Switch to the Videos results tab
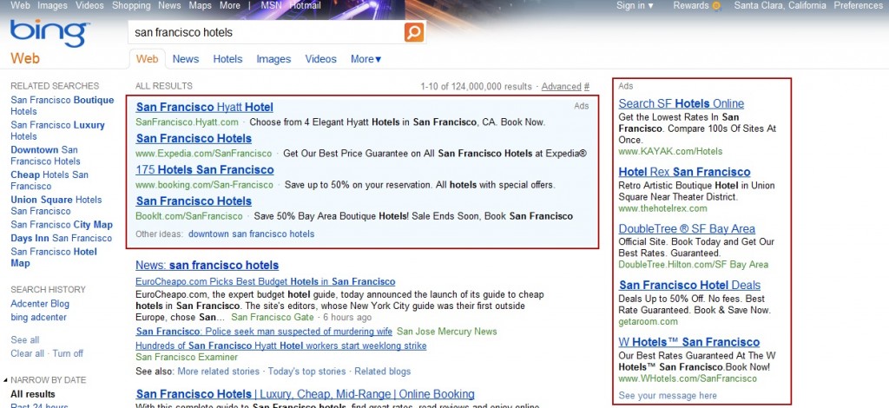 pos(320,59)
